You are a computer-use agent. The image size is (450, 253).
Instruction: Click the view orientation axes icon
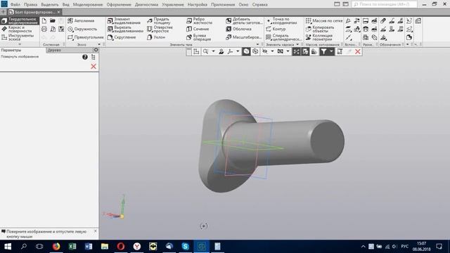(x=230, y=51)
